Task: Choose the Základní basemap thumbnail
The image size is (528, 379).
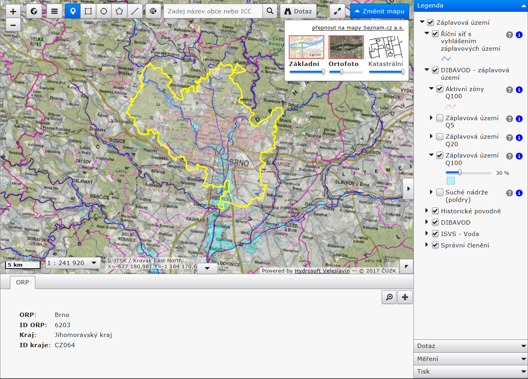Action: tap(306, 47)
